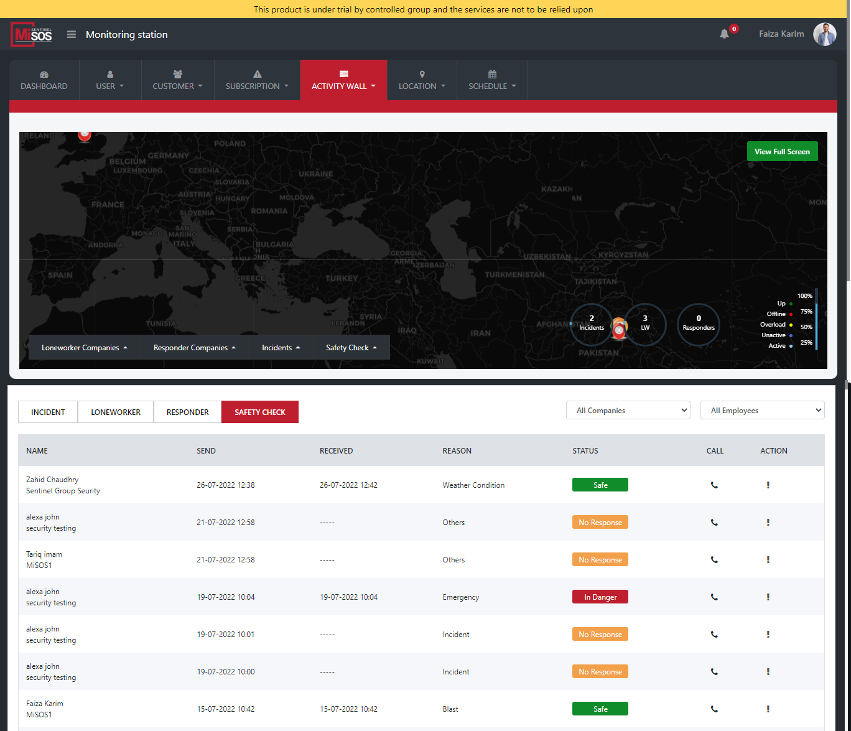Click the View Full Screen button
Viewport: 851px width, 731px height.
point(782,152)
